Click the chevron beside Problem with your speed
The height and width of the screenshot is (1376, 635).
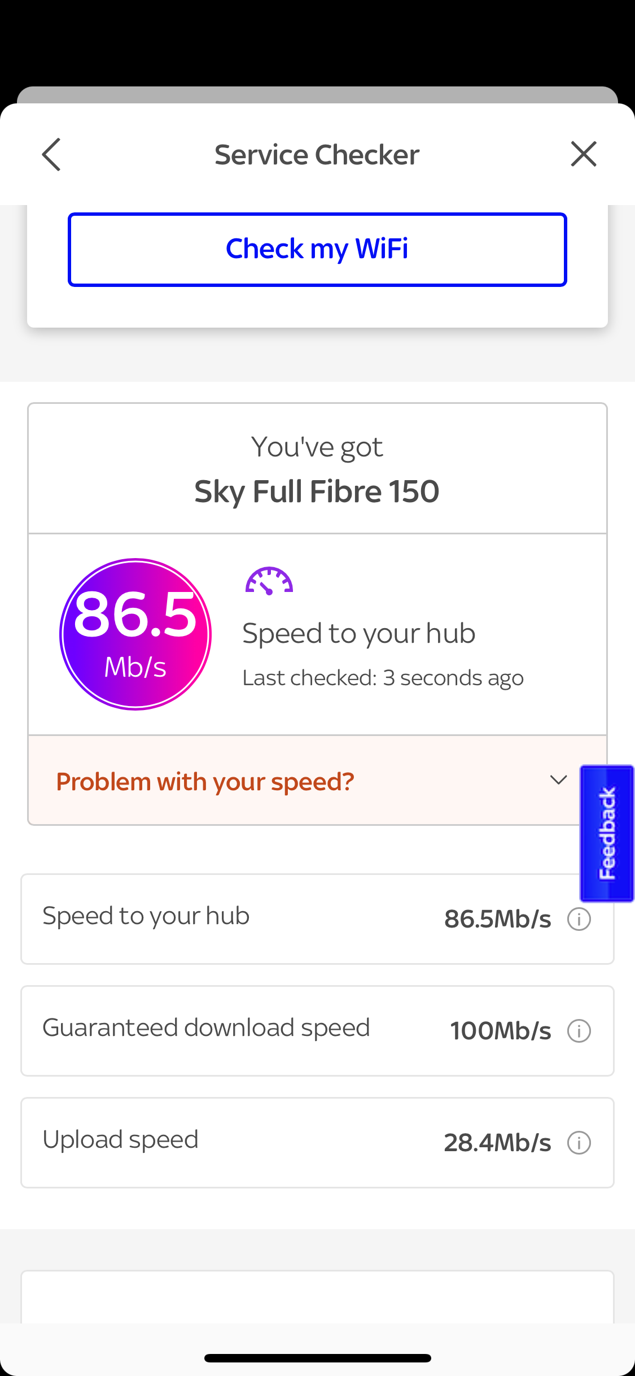click(x=558, y=780)
